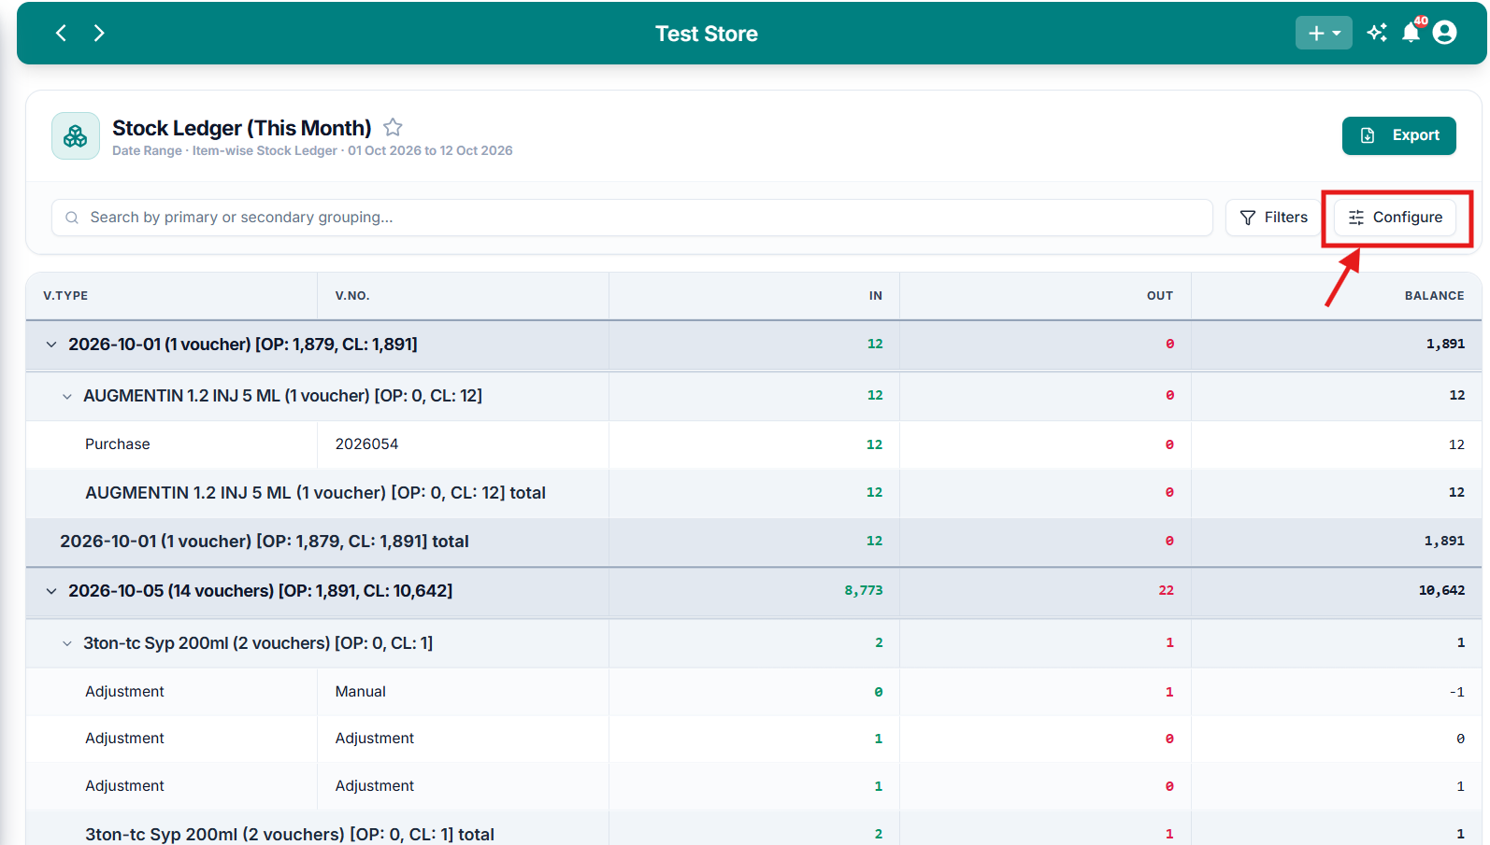Go back with the left arrow icon

click(61, 34)
